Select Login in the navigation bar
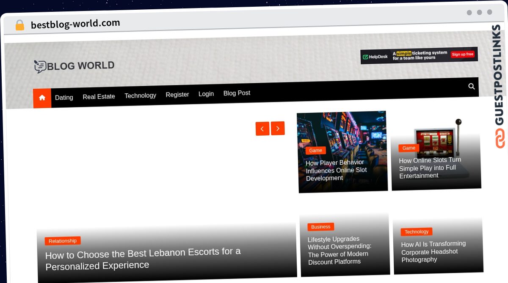 (206, 94)
